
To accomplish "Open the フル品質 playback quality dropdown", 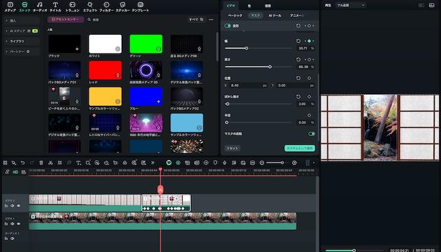I will click(350, 4).
